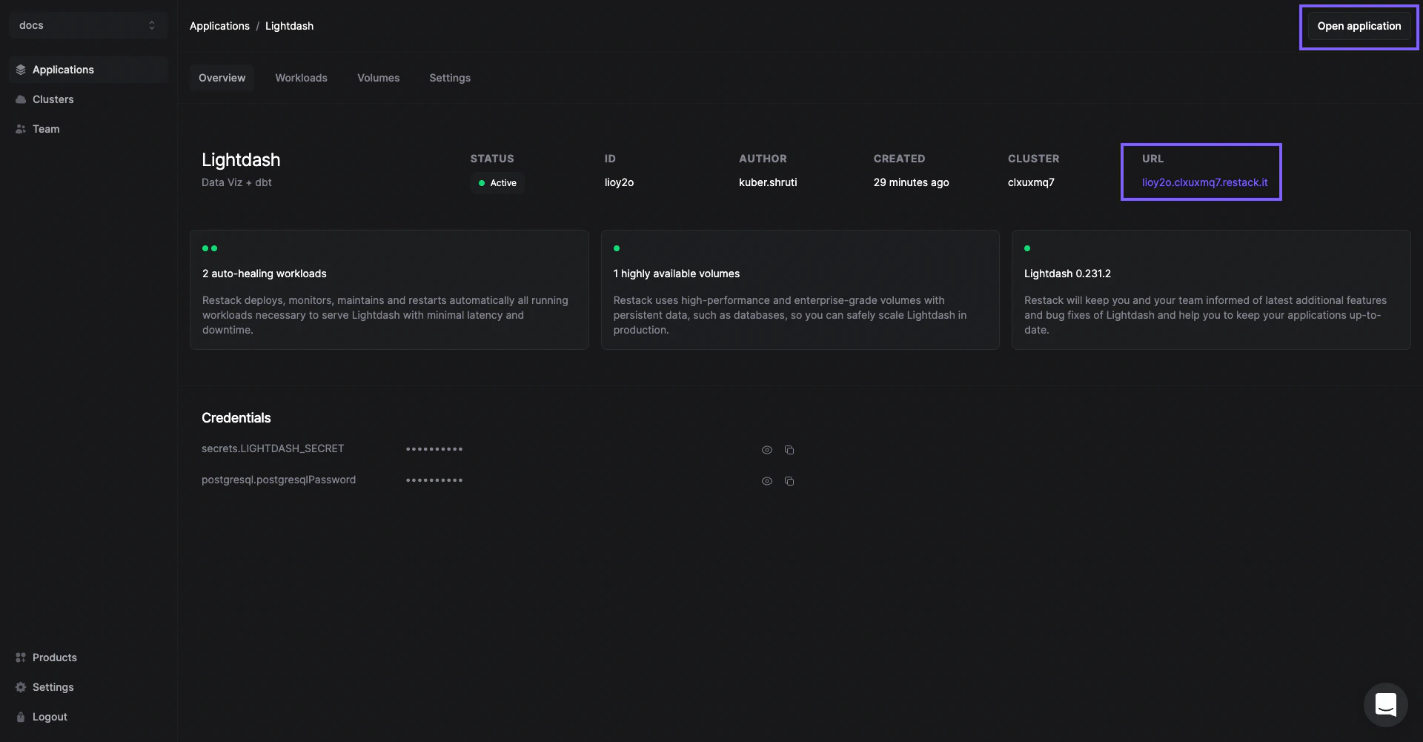Click the 2 auto-healing workloads card
The height and width of the screenshot is (742, 1423).
click(389, 290)
